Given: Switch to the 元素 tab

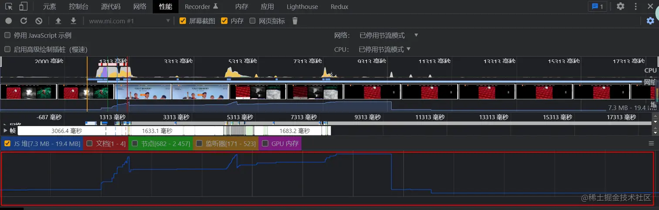Looking at the screenshot, I should (50, 7).
